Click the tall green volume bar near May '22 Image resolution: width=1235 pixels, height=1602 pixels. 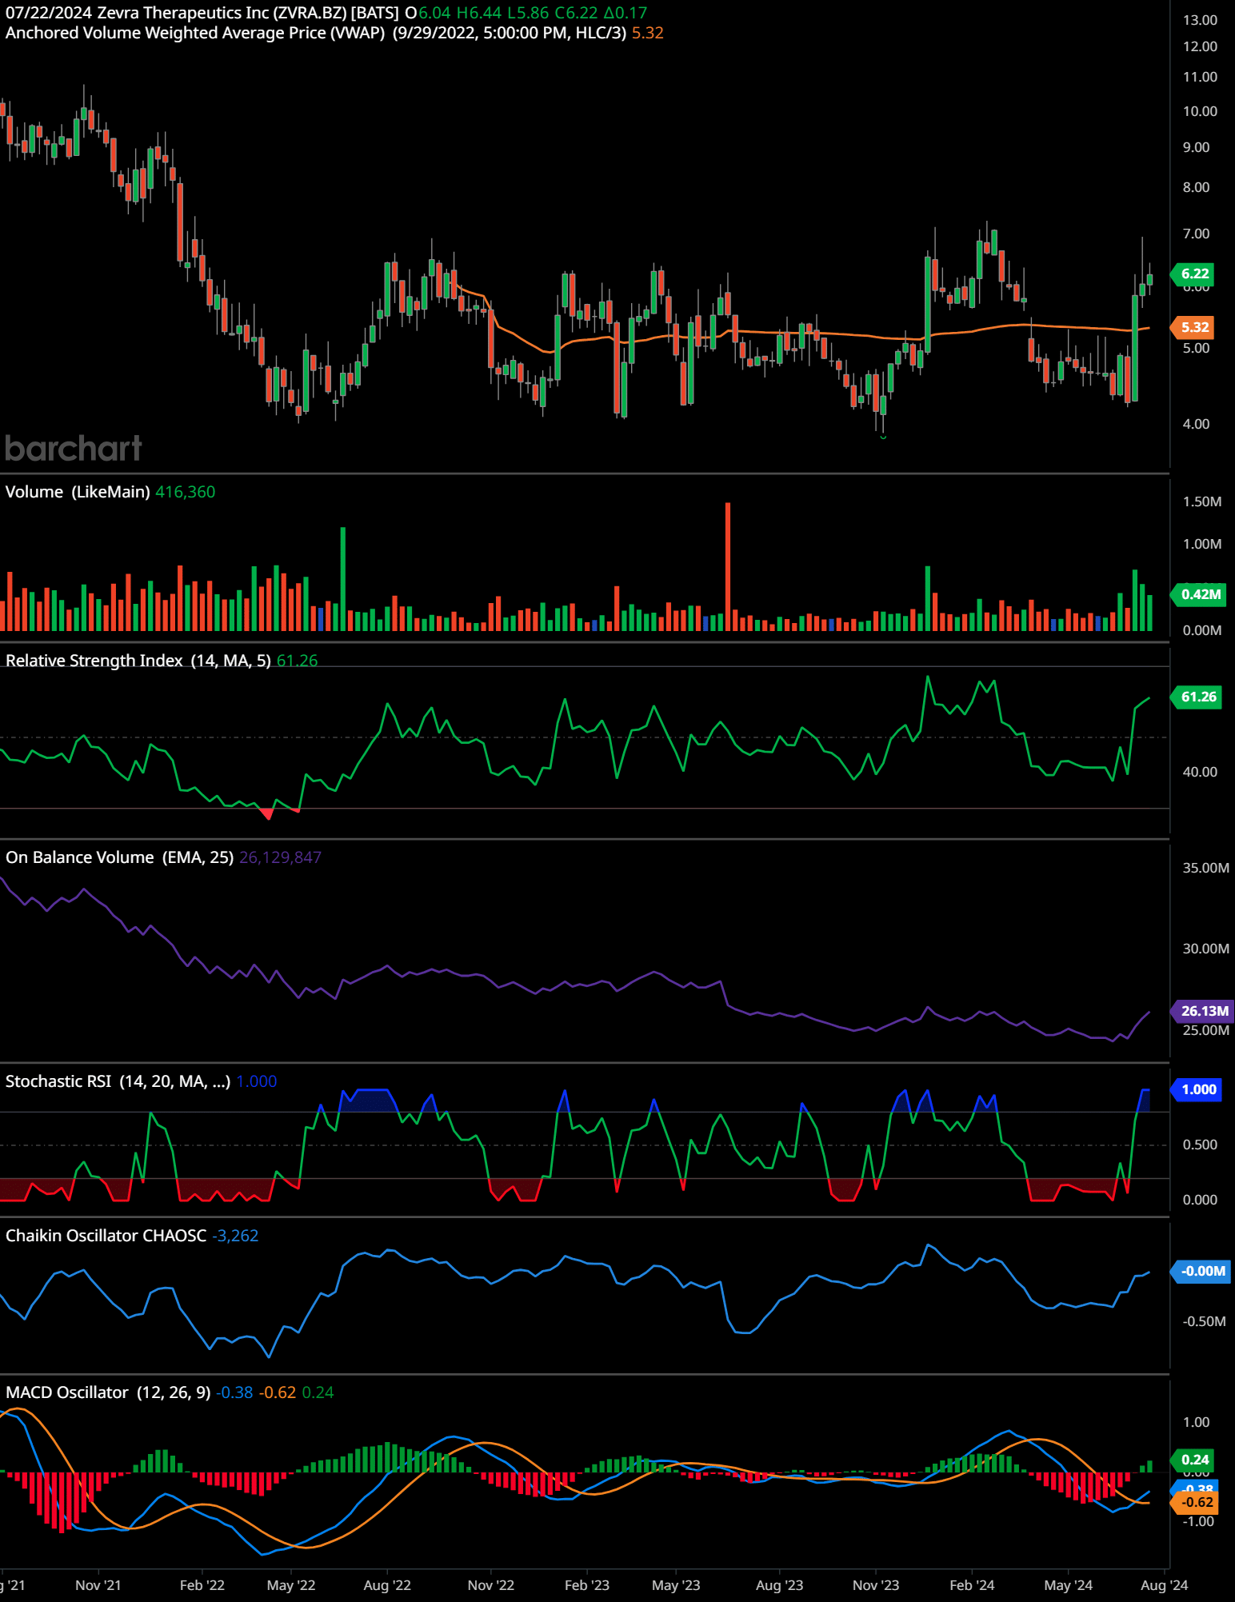pos(343,579)
